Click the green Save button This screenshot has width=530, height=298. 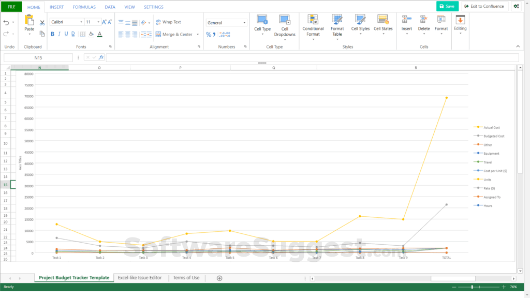coord(446,6)
